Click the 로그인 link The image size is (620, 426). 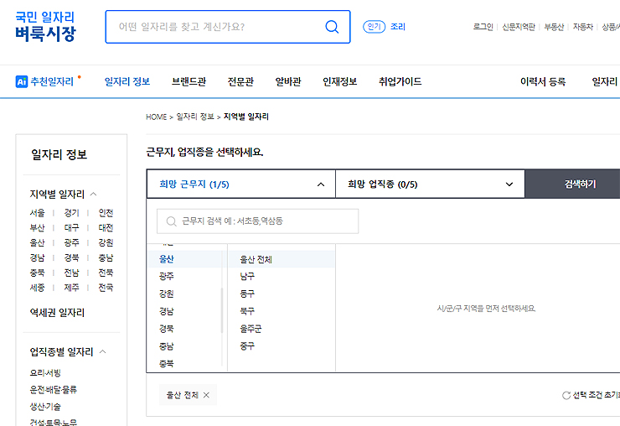tap(483, 27)
